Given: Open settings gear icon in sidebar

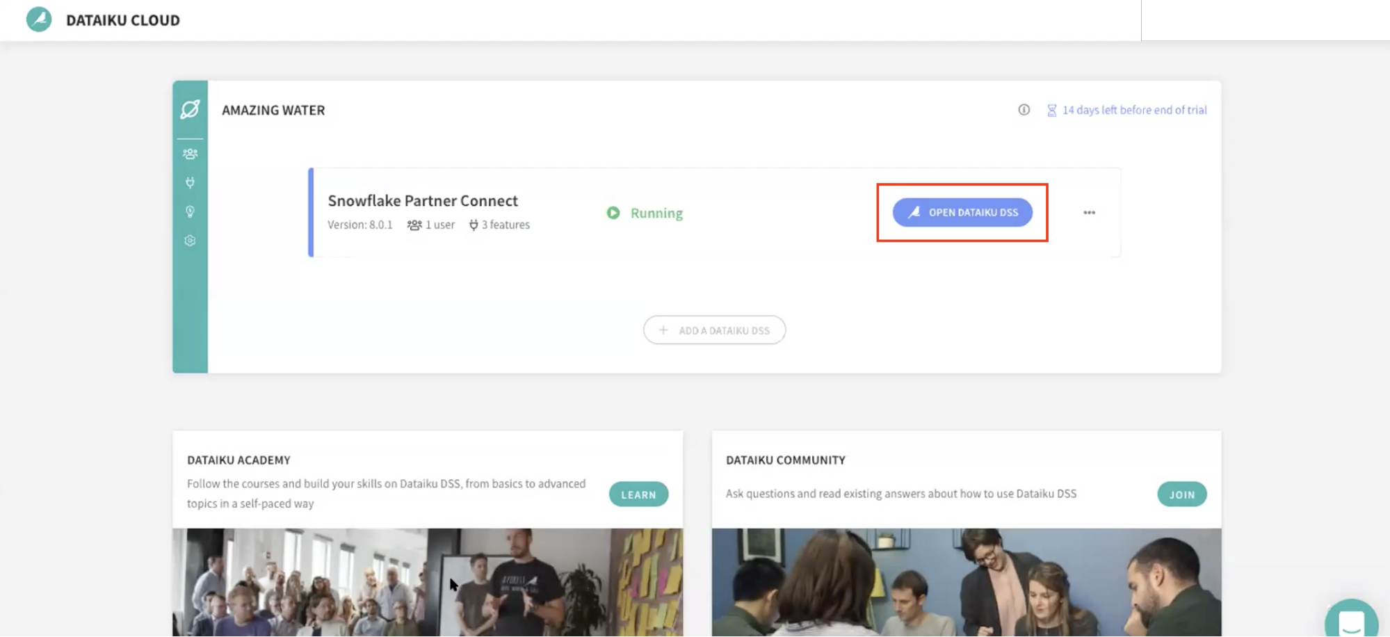Looking at the screenshot, I should (190, 241).
